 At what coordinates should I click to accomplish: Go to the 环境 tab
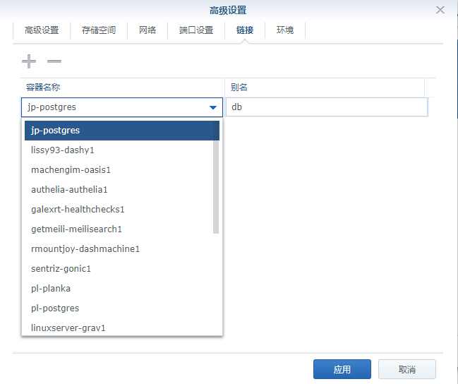click(x=285, y=30)
